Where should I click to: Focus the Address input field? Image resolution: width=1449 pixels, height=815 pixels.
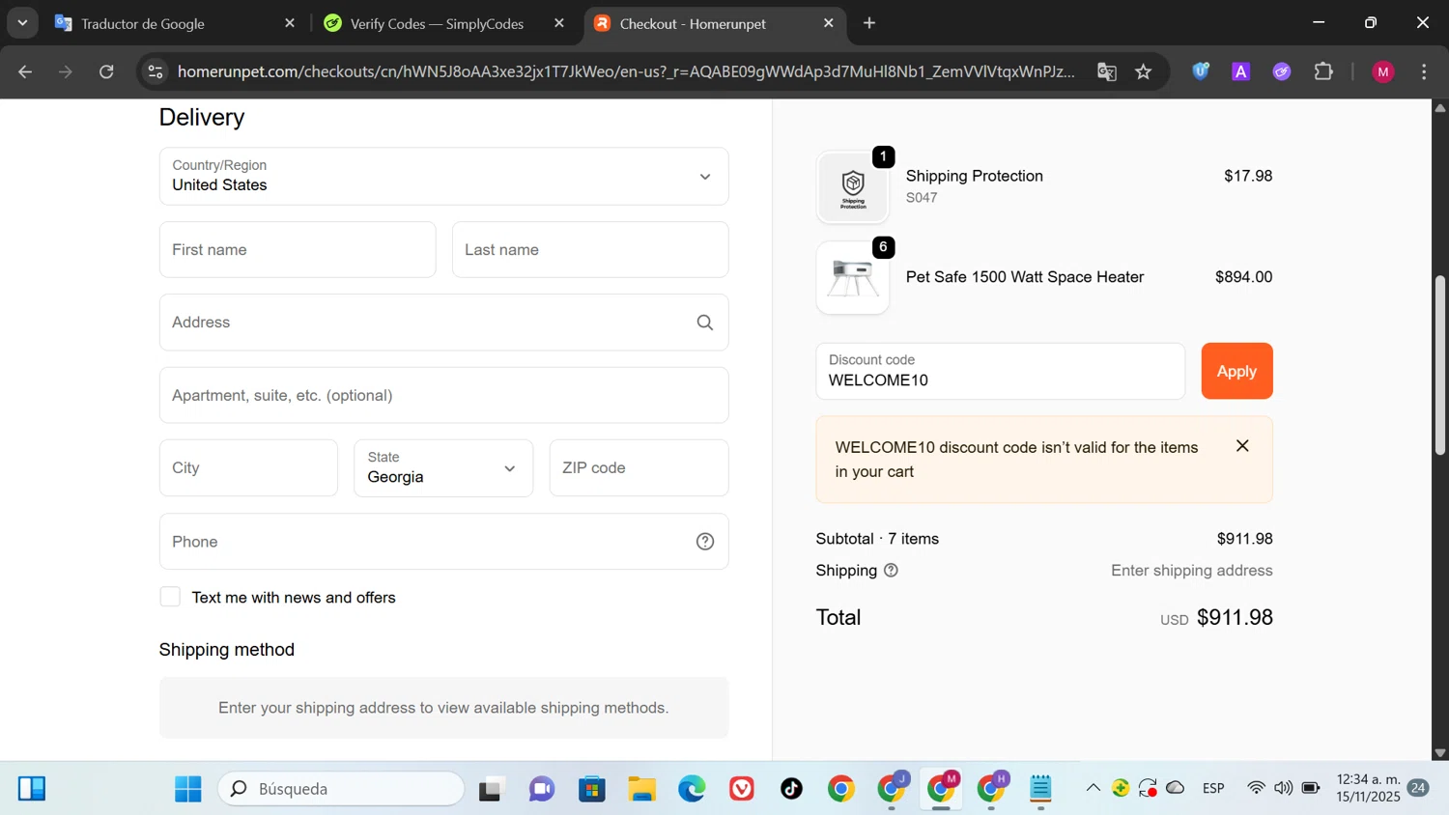pyautogui.click(x=444, y=323)
